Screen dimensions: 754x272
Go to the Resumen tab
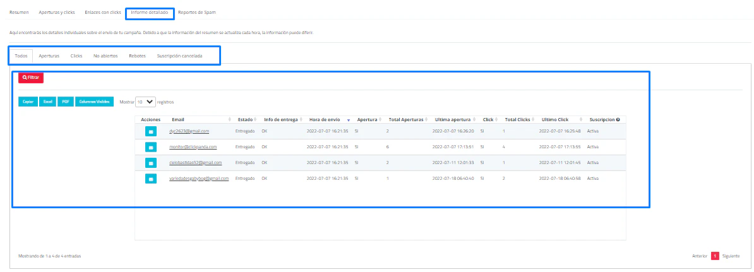click(19, 13)
